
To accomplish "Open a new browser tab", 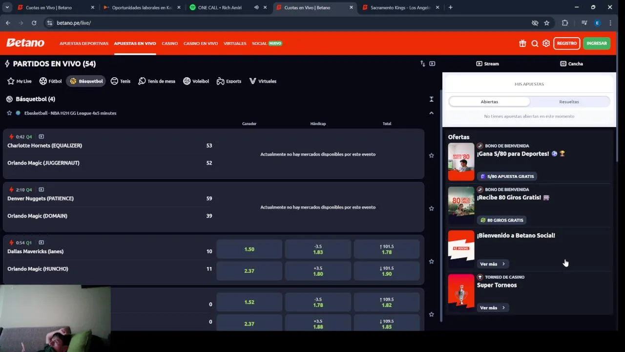I will [450, 7].
